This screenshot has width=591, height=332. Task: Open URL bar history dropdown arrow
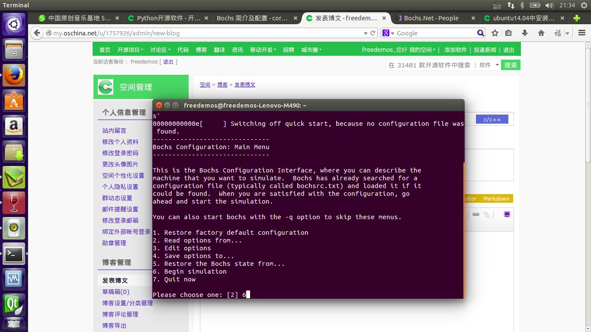point(366,33)
